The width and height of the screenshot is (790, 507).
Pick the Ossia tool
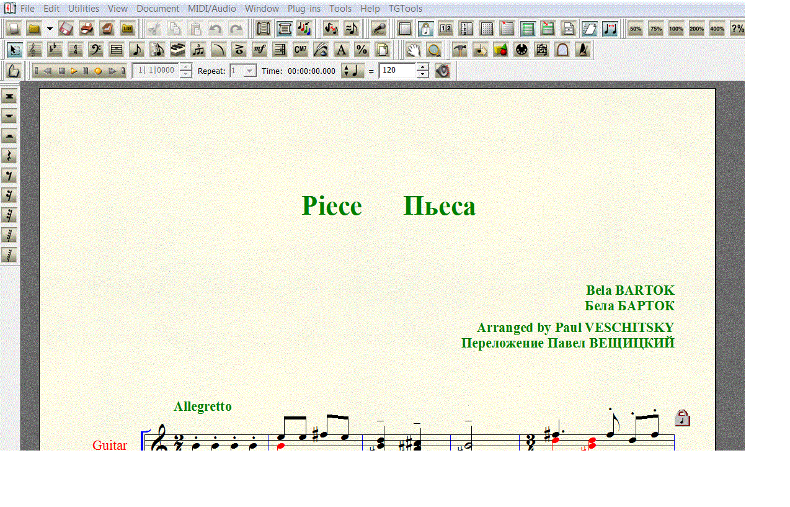(x=542, y=50)
